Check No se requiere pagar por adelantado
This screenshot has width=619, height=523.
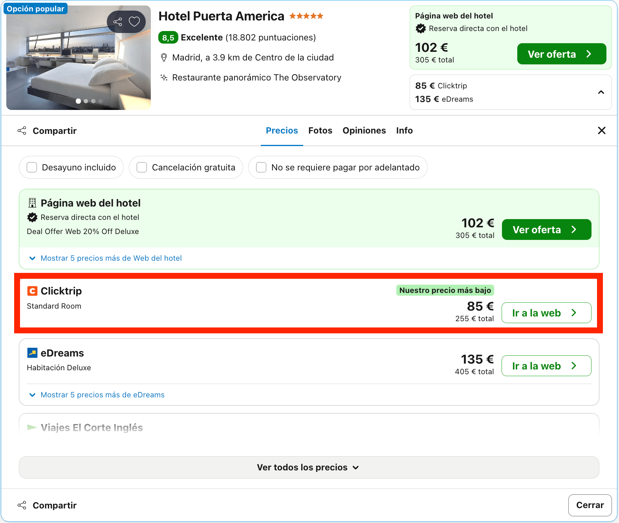(x=261, y=167)
